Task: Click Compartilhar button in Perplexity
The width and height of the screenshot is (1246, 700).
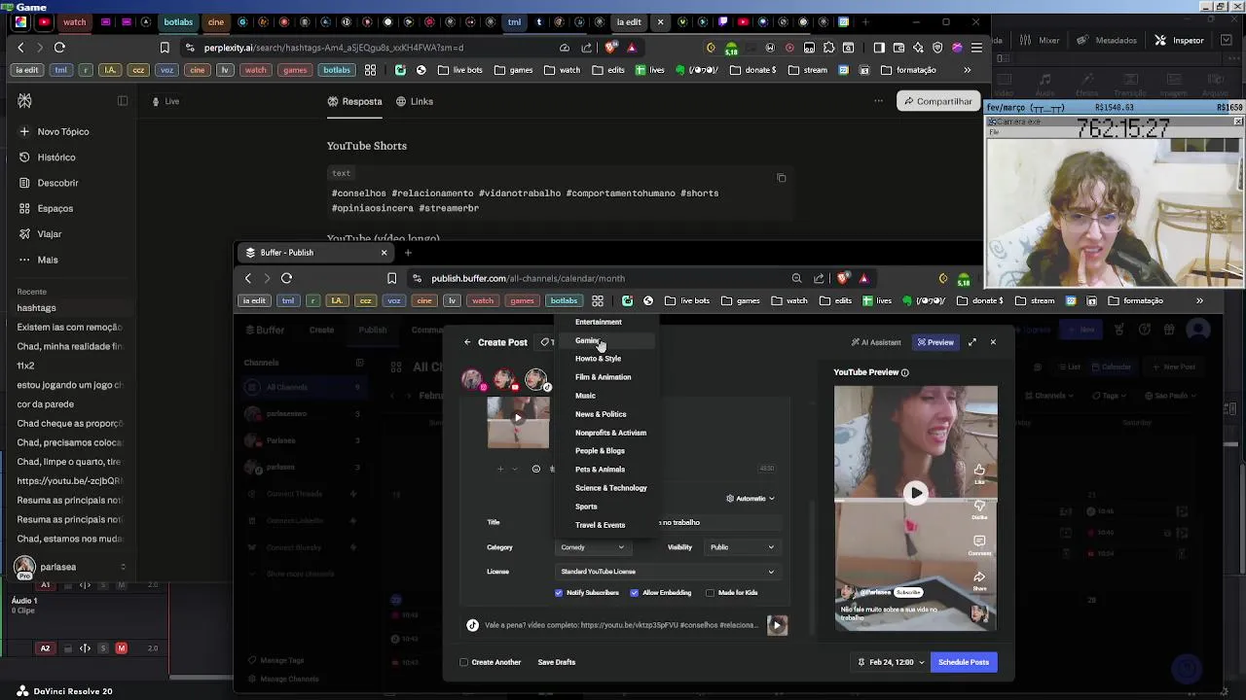Action: tap(937, 101)
